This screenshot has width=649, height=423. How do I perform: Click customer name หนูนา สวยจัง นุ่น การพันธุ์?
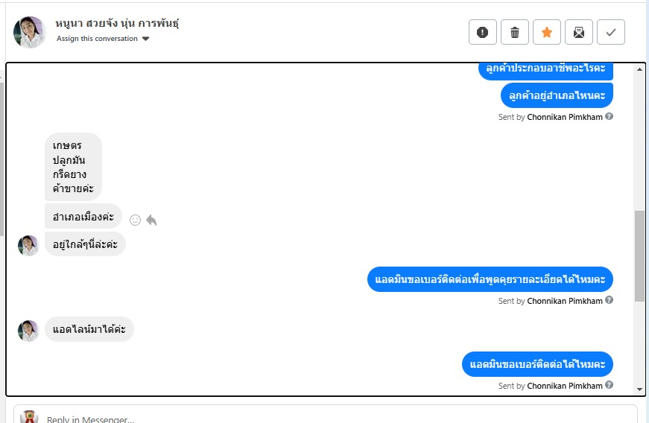click(x=117, y=23)
